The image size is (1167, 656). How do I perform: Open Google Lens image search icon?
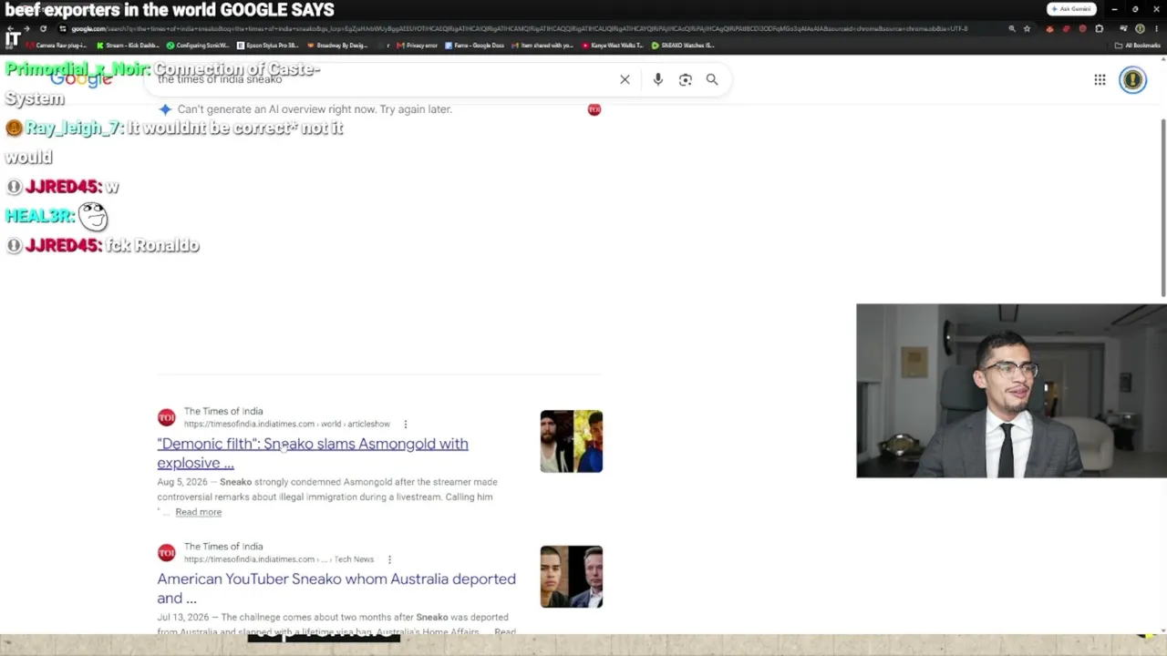[x=685, y=80]
